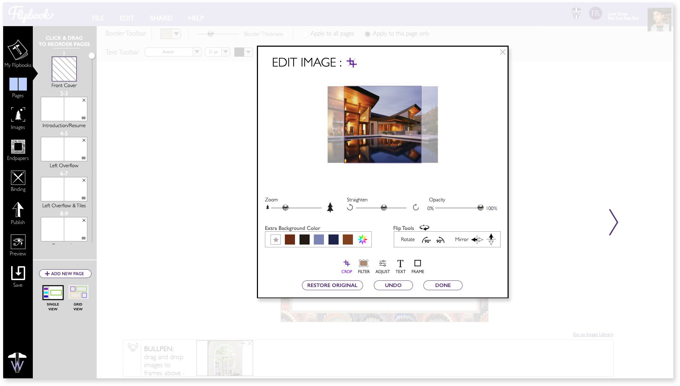Select Apply to all pages option
Viewport: 680px width, 386px height.
coord(305,34)
